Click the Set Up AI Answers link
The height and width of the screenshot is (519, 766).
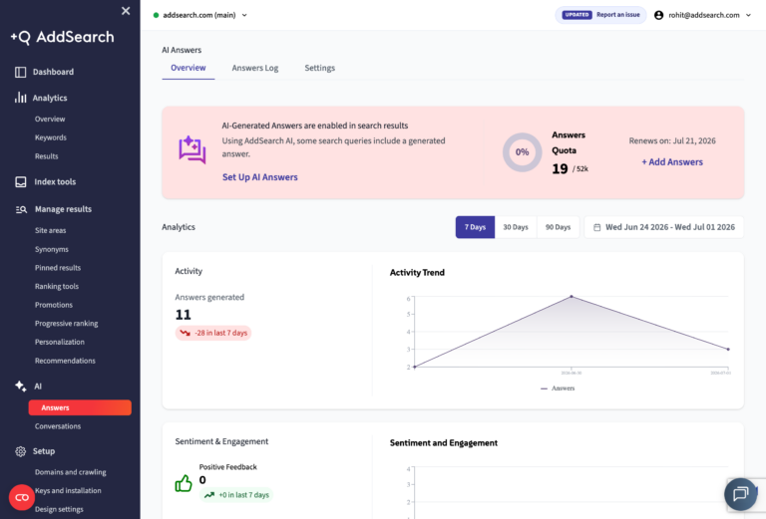coord(260,177)
